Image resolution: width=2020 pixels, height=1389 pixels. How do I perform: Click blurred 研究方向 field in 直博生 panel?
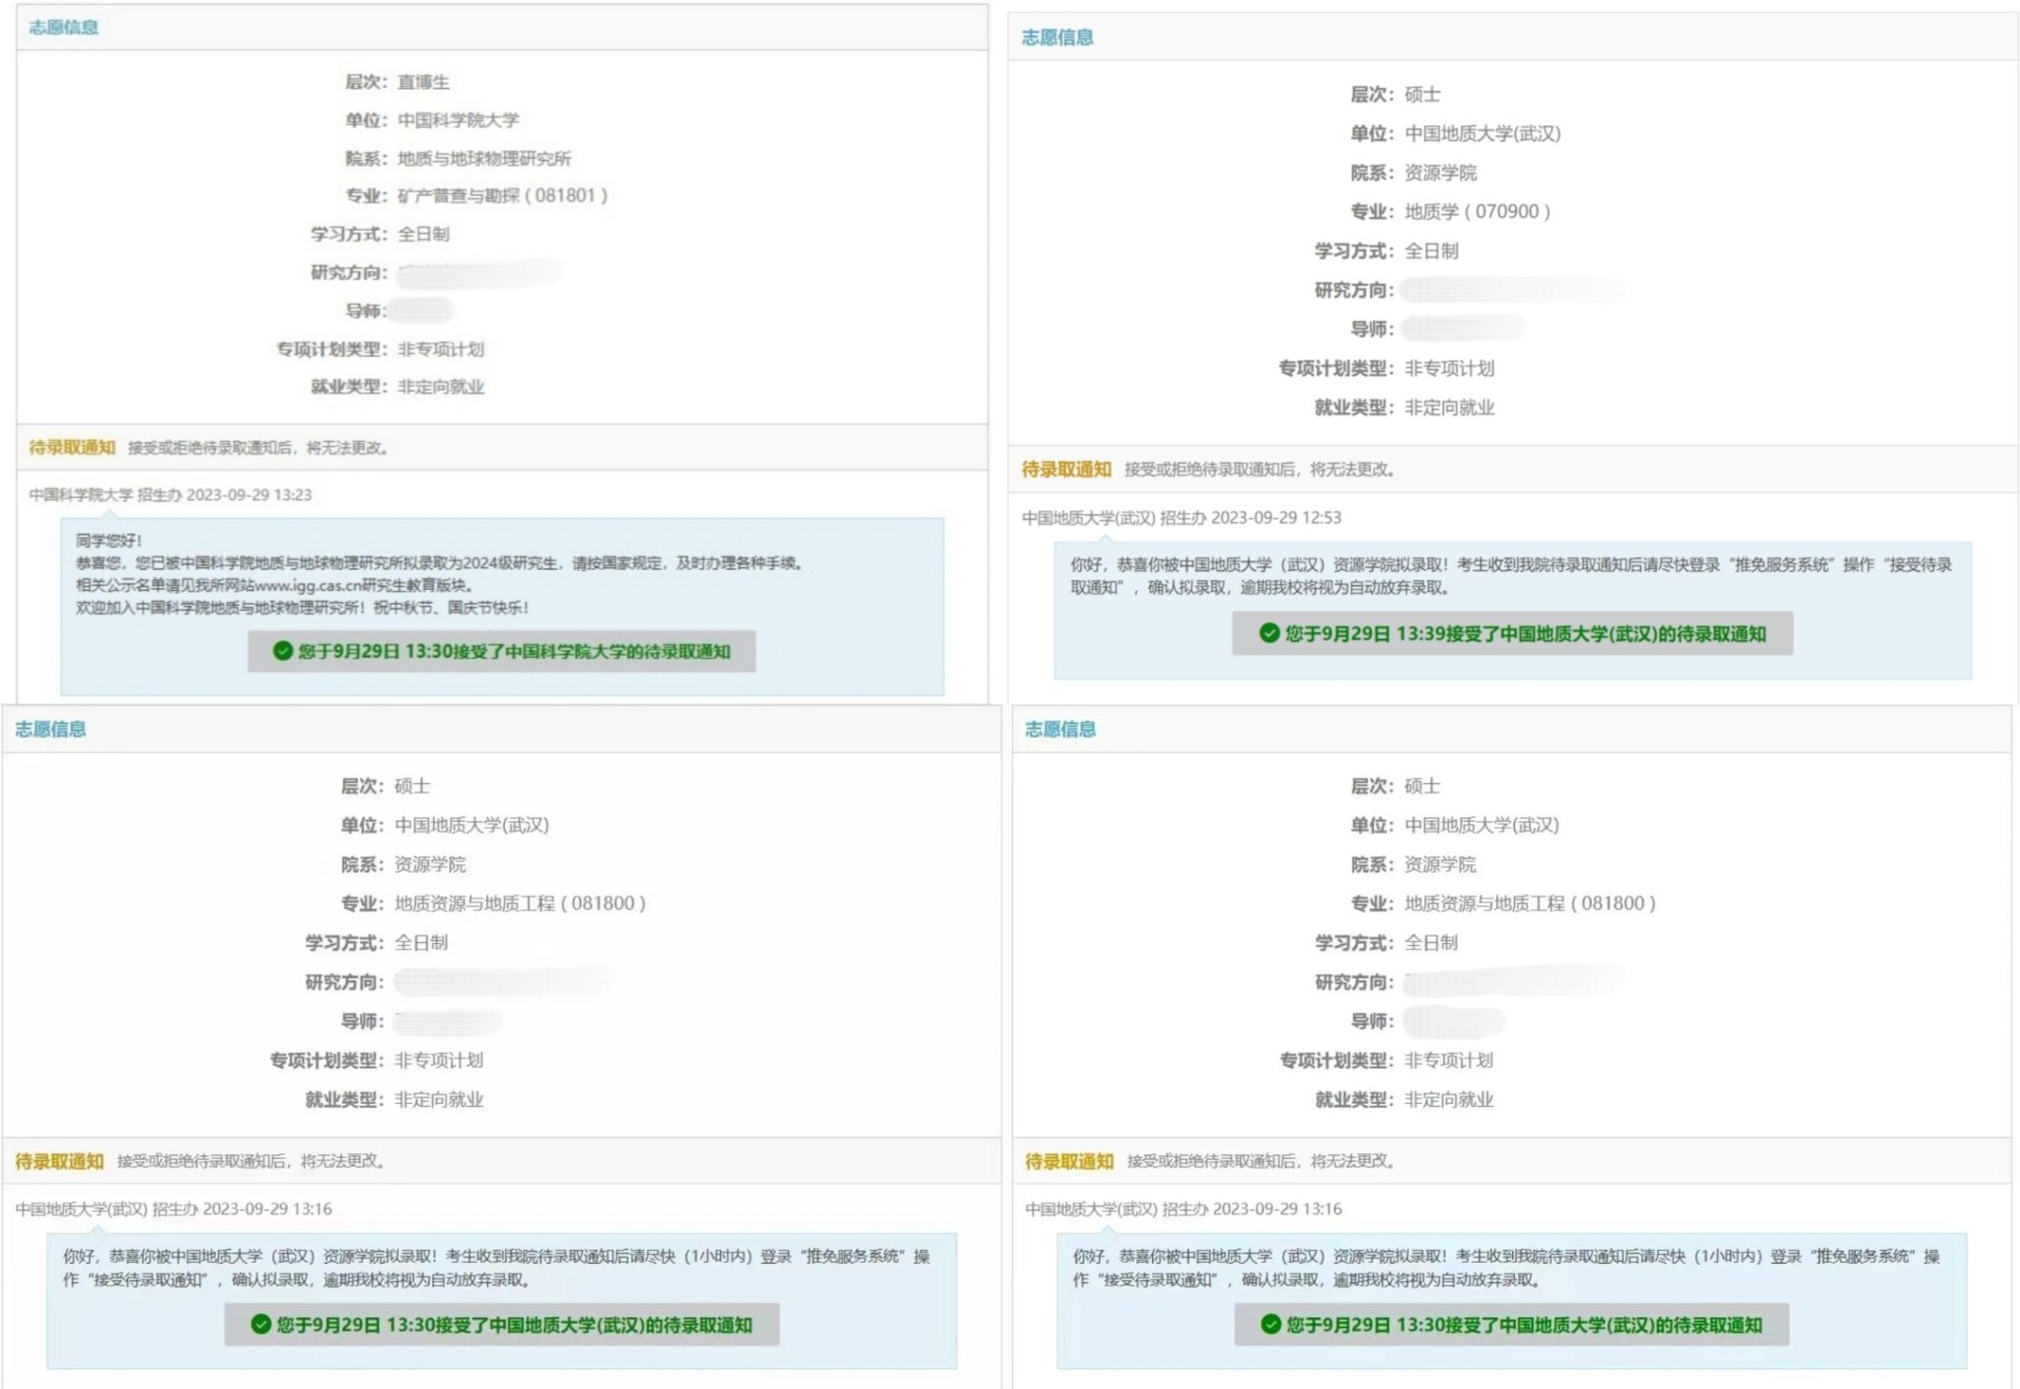coord(480,272)
